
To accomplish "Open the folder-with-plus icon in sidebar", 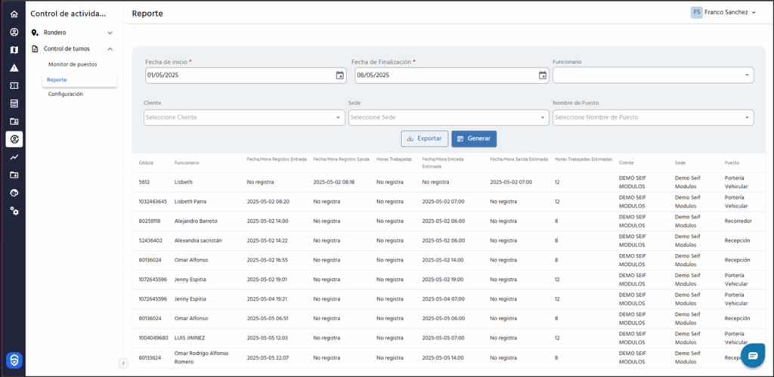I will click(14, 175).
